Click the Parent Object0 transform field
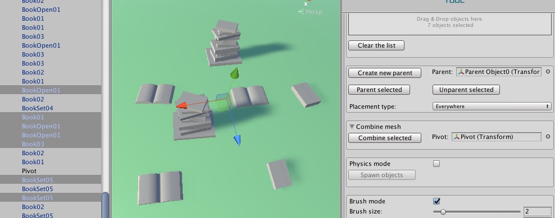Screen dimensions: 555x218 499,72
